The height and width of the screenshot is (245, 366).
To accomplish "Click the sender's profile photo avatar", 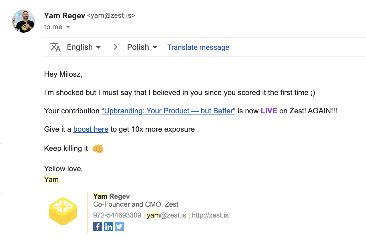I will (23, 21).
